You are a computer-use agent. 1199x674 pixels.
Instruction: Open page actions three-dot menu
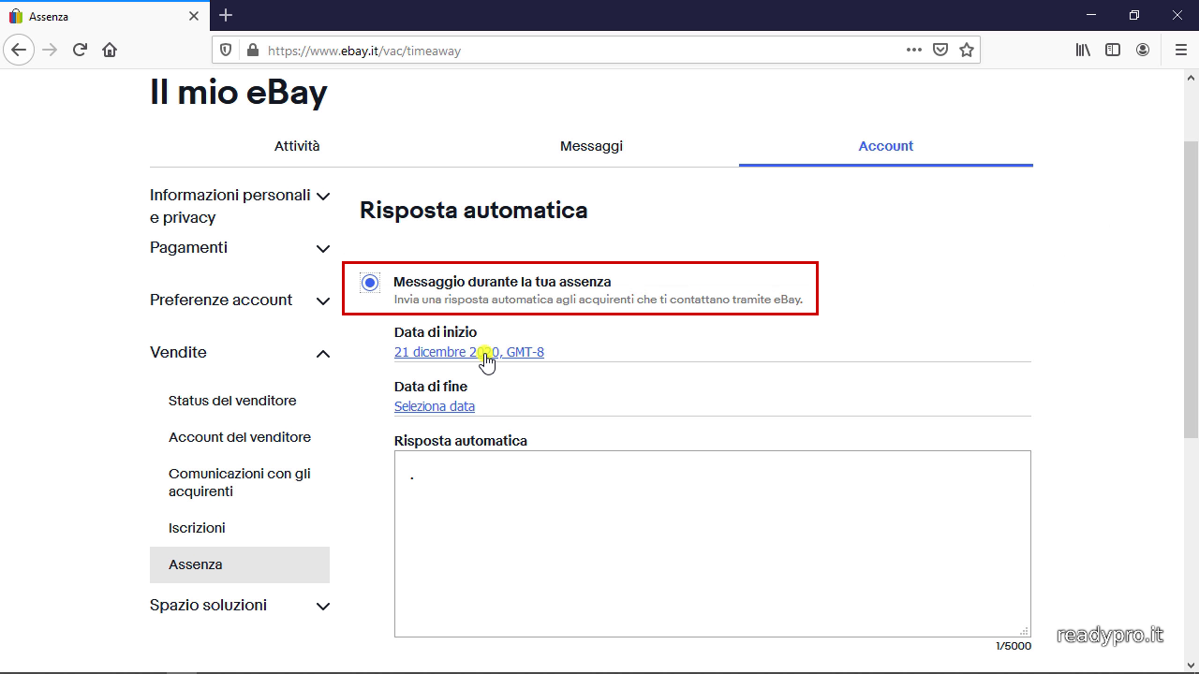pos(914,51)
